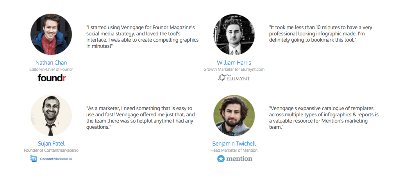This screenshot has height=179, width=402.
Task: Click the mention star logo
Action: tap(234, 159)
